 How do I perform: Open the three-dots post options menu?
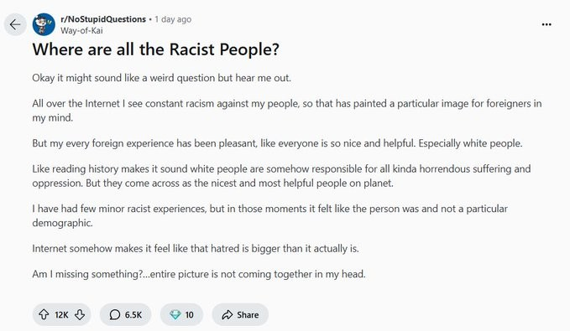[546, 24]
